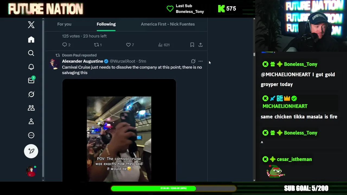
Task: Reply to the post with 2 comments
Action: point(66,45)
